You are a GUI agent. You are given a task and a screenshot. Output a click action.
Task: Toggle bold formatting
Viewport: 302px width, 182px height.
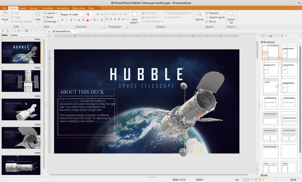(63, 20)
